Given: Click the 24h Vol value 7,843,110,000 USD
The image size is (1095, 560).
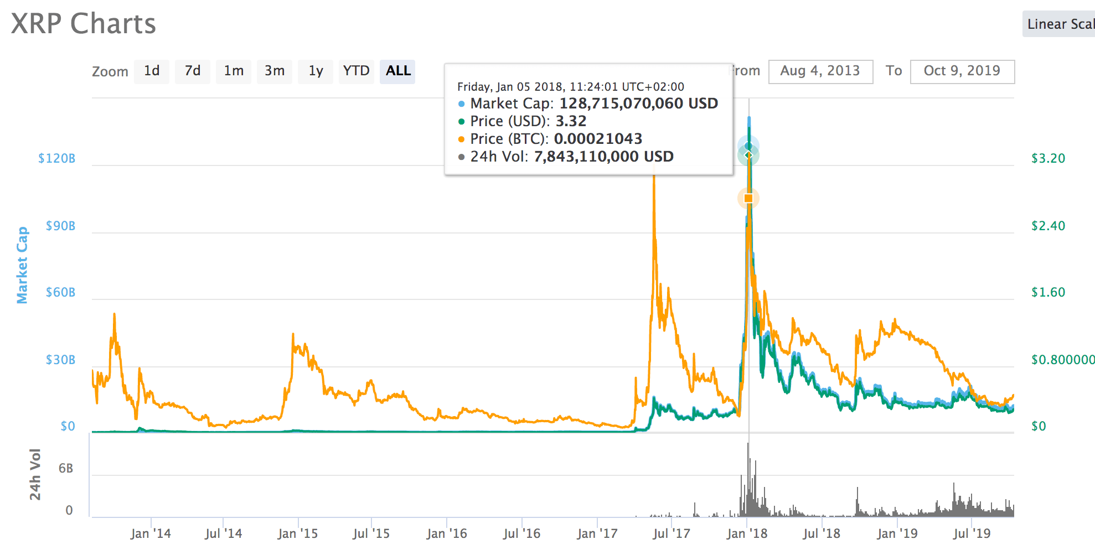Looking at the screenshot, I should (603, 157).
